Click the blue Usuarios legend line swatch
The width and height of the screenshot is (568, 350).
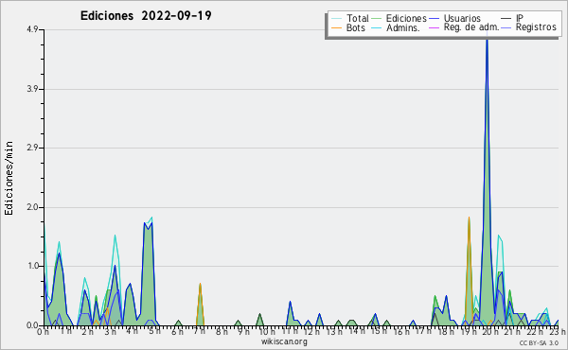pyautogui.click(x=434, y=19)
